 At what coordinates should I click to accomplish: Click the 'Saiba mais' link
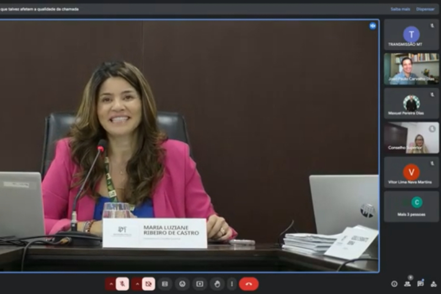click(400, 9)
